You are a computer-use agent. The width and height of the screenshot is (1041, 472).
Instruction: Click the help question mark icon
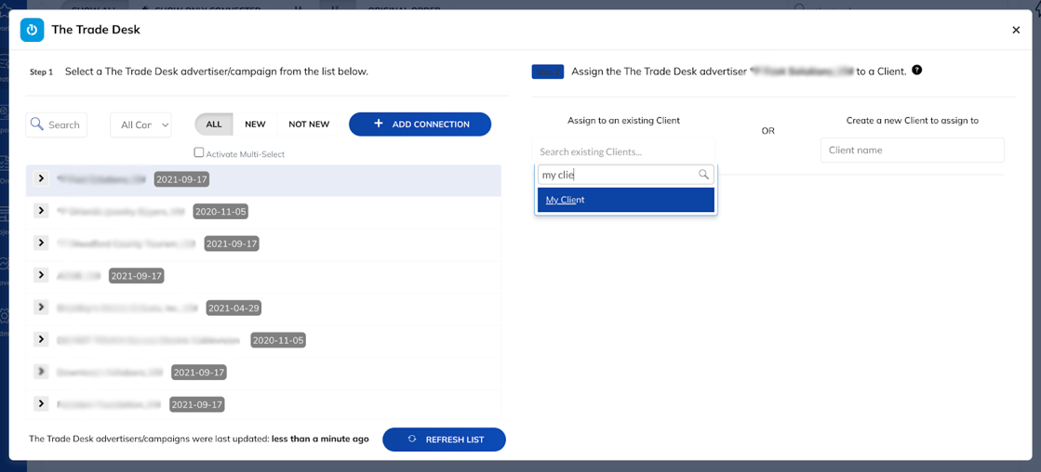click(x=917, y=71)
